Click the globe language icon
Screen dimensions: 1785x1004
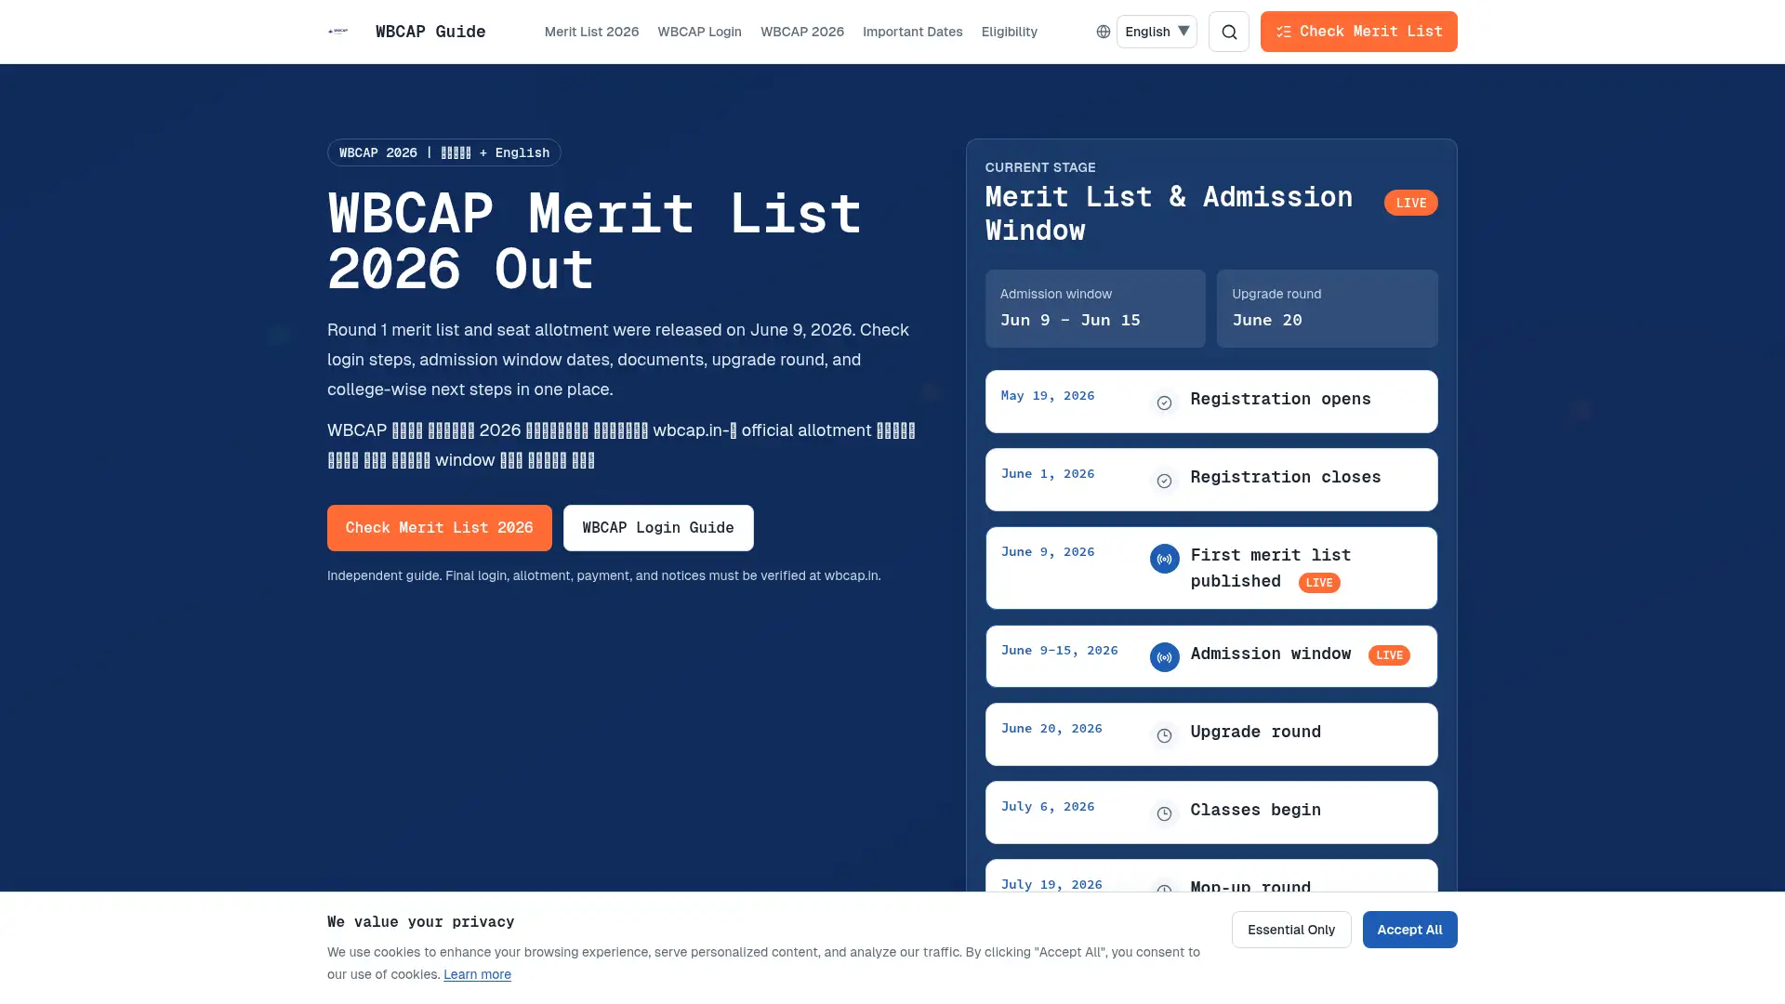tap(1104, 32)
